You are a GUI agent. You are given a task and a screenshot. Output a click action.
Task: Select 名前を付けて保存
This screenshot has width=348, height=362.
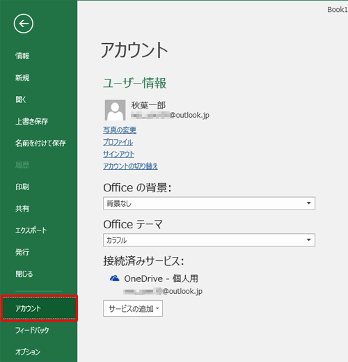pos(40,143)
